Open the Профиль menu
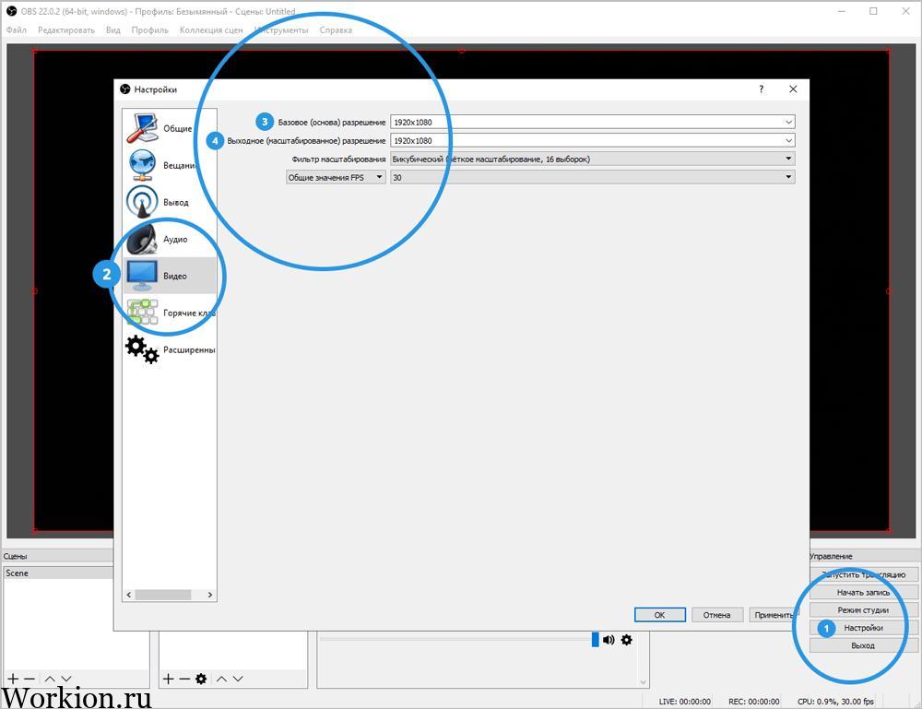Screen dimensions: 922x709 click(x=150, y=30)
